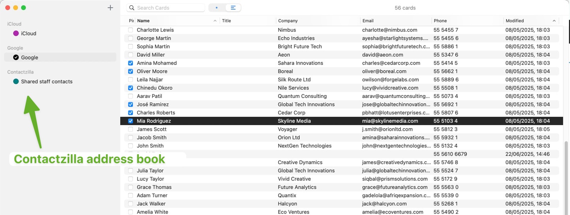This screenshot has height=215, width=570.
Task: Select the Google address book
Action: pyautogui.click(x=60, y=57)
